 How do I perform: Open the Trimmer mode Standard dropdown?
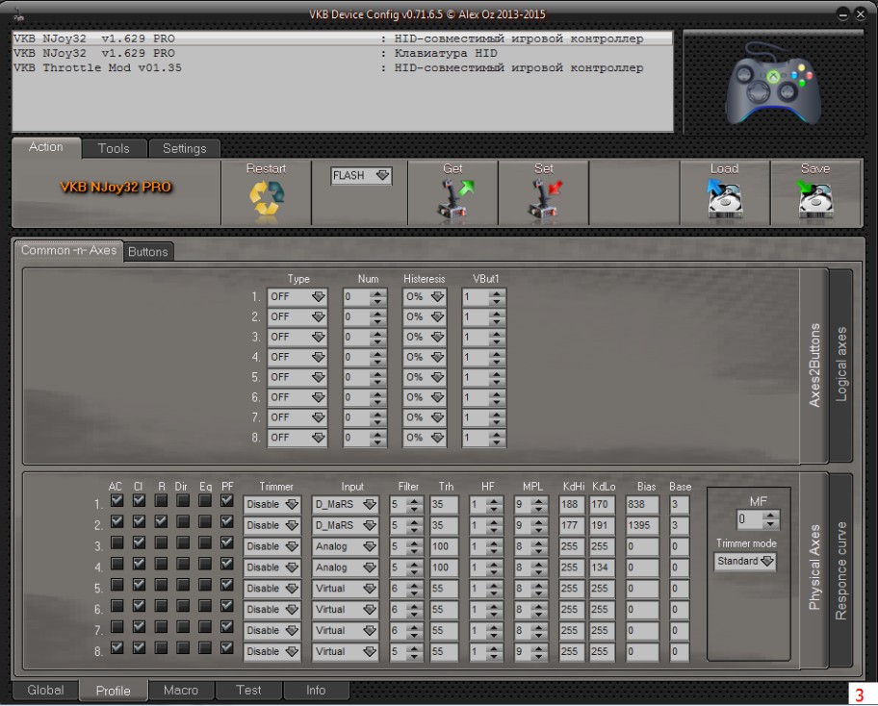(745, 561)
